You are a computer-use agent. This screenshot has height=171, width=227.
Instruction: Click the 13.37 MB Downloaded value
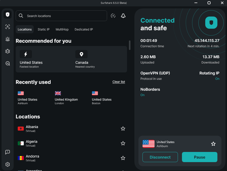(x=211, y=57)
